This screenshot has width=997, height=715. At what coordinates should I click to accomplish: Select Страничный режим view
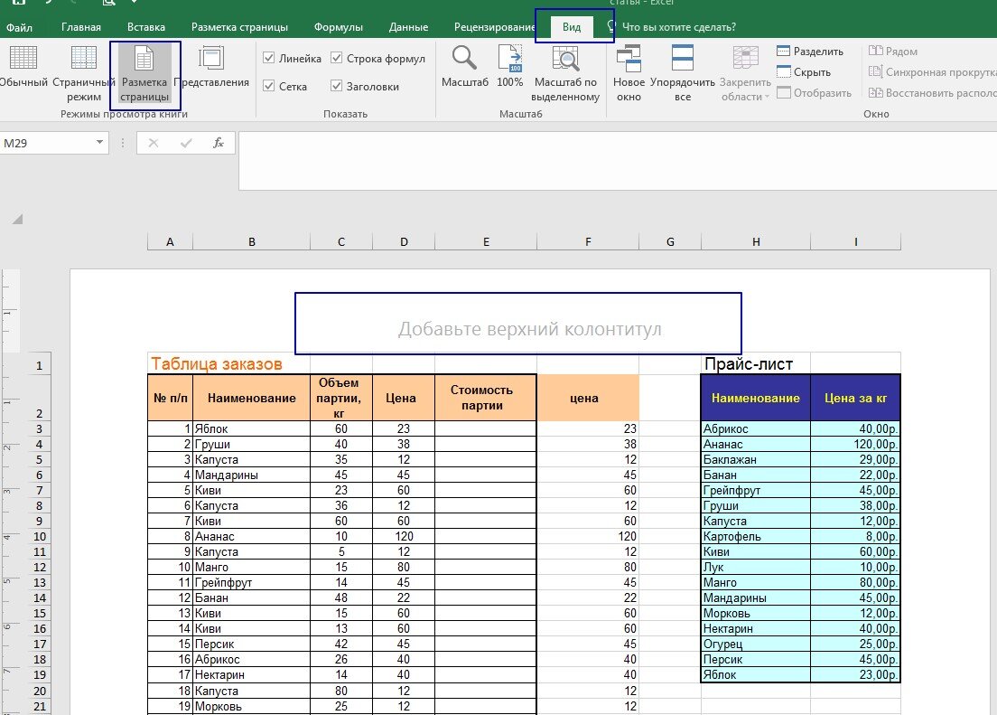tap(83, 74)
